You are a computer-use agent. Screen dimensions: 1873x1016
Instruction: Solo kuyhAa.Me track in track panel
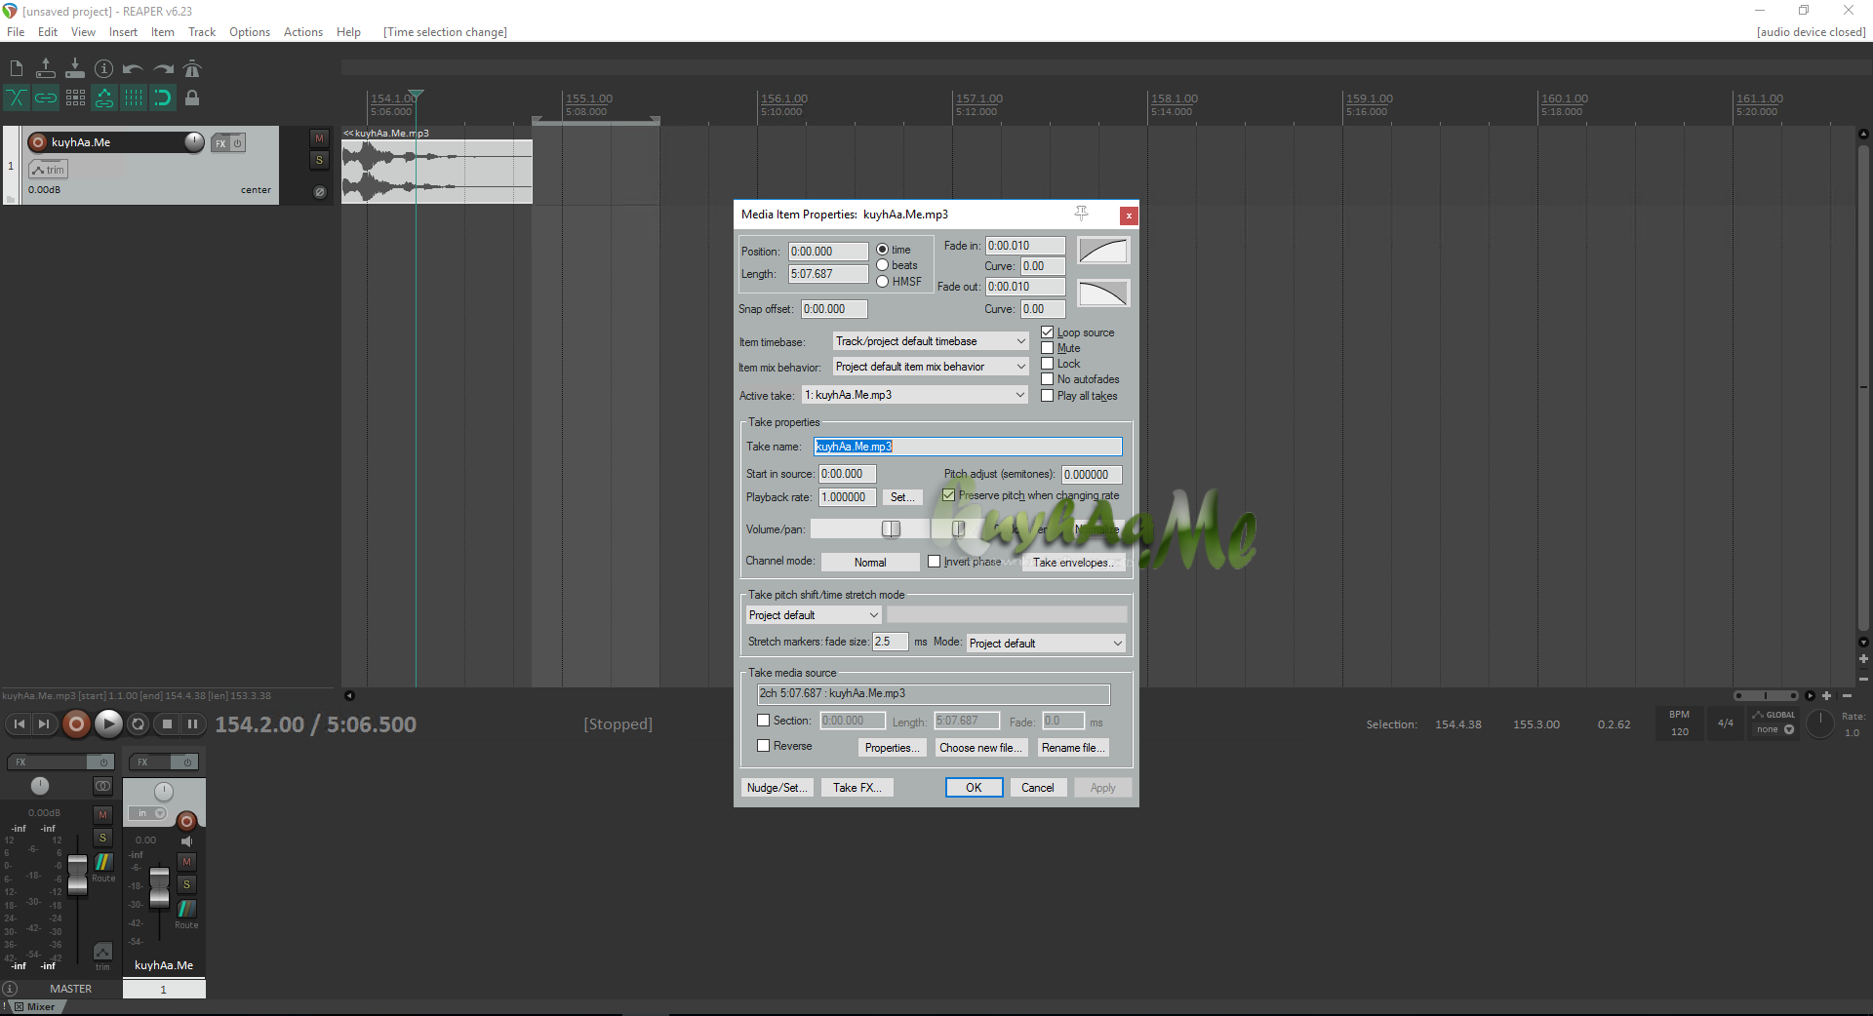tap(319, 160)
